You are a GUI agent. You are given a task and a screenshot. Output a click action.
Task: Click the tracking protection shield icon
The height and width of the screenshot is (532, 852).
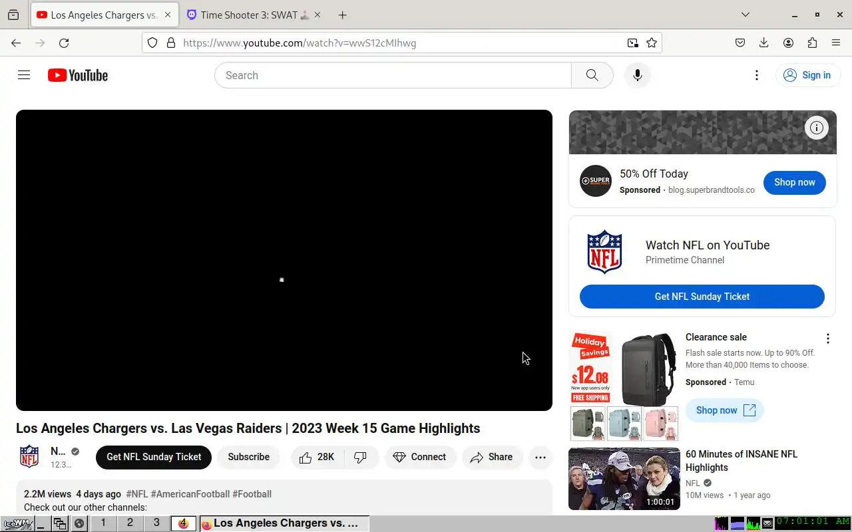152,43
